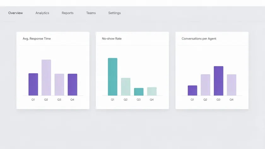Pick Q4 bar in Conversations per Agent chart
The height and width of the screenshot is (149, 265).
point(232,85)
